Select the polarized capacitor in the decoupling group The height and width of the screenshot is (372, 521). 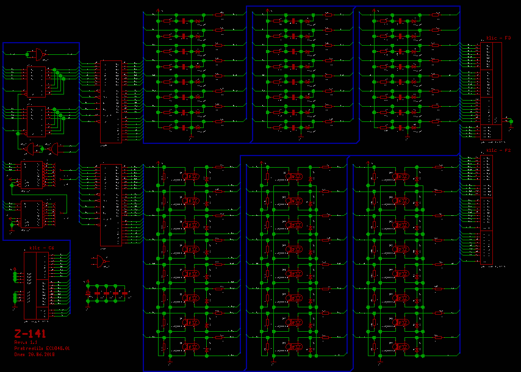coord(88,293)
